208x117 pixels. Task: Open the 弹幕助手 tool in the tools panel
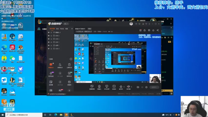pyautogui.click(x=51, y=66)
